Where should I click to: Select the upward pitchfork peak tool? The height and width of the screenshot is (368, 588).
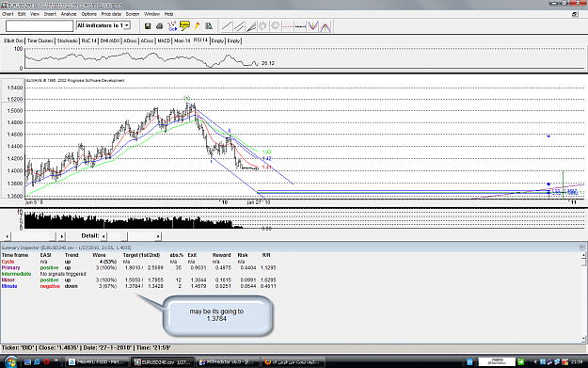click(326, 26)
